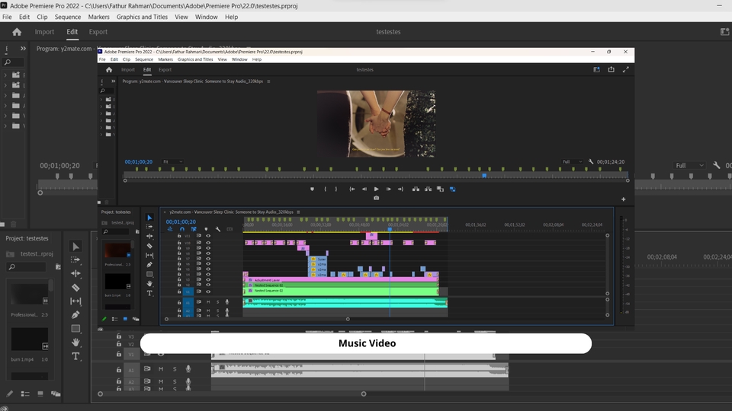Select the Type tool in the outer toolbar

tap(75, 356)
